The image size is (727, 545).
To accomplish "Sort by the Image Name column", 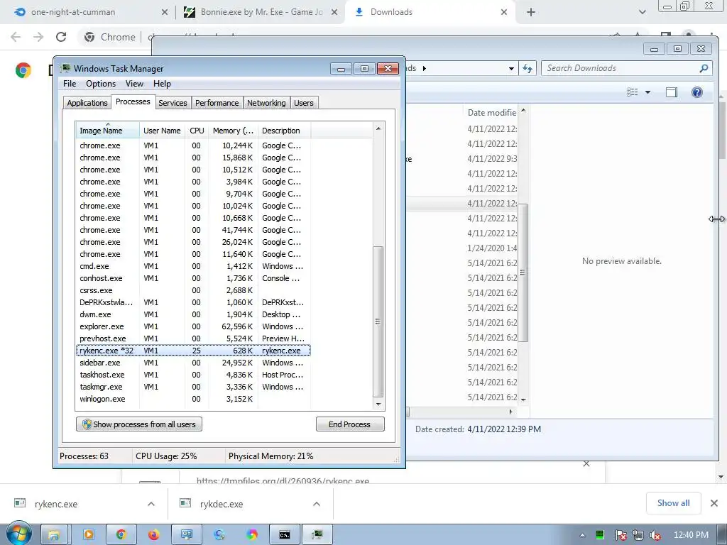I will coord(108,131).
